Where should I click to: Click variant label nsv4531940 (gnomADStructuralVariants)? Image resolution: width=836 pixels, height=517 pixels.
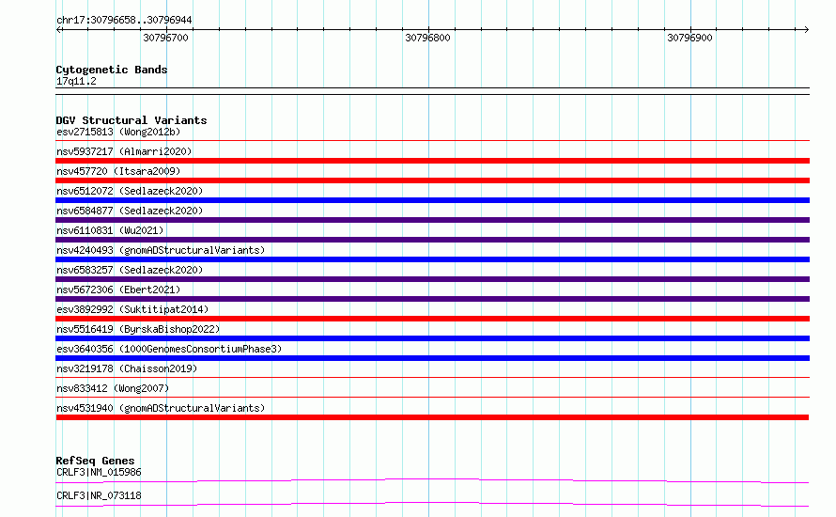(x=161, y=408)
